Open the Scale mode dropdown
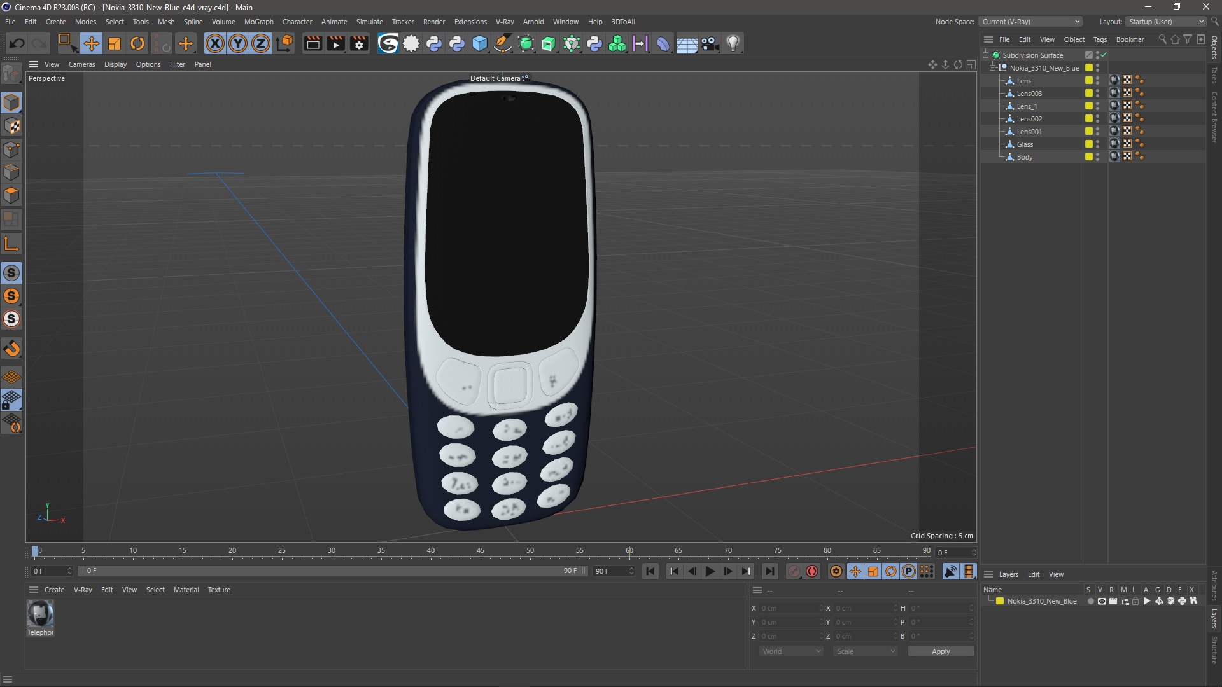Viewport: 1222px width, 687px height. click(866, 651)
